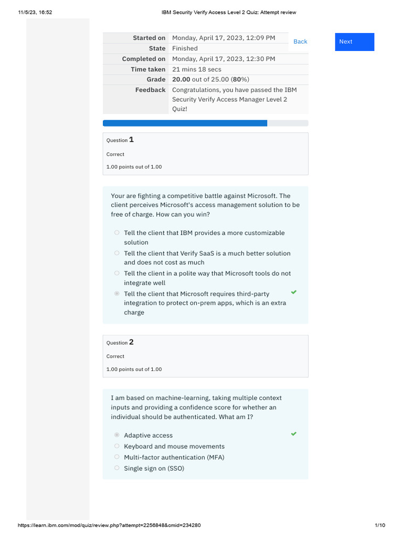Click the page title header text

click(x=230, y=13)
